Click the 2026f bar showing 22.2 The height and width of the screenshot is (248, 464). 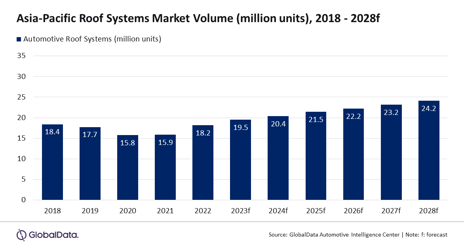coord(353,154)
